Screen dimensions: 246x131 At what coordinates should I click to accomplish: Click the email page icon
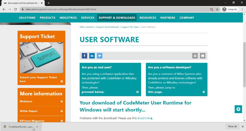click(x=202, y=56)
